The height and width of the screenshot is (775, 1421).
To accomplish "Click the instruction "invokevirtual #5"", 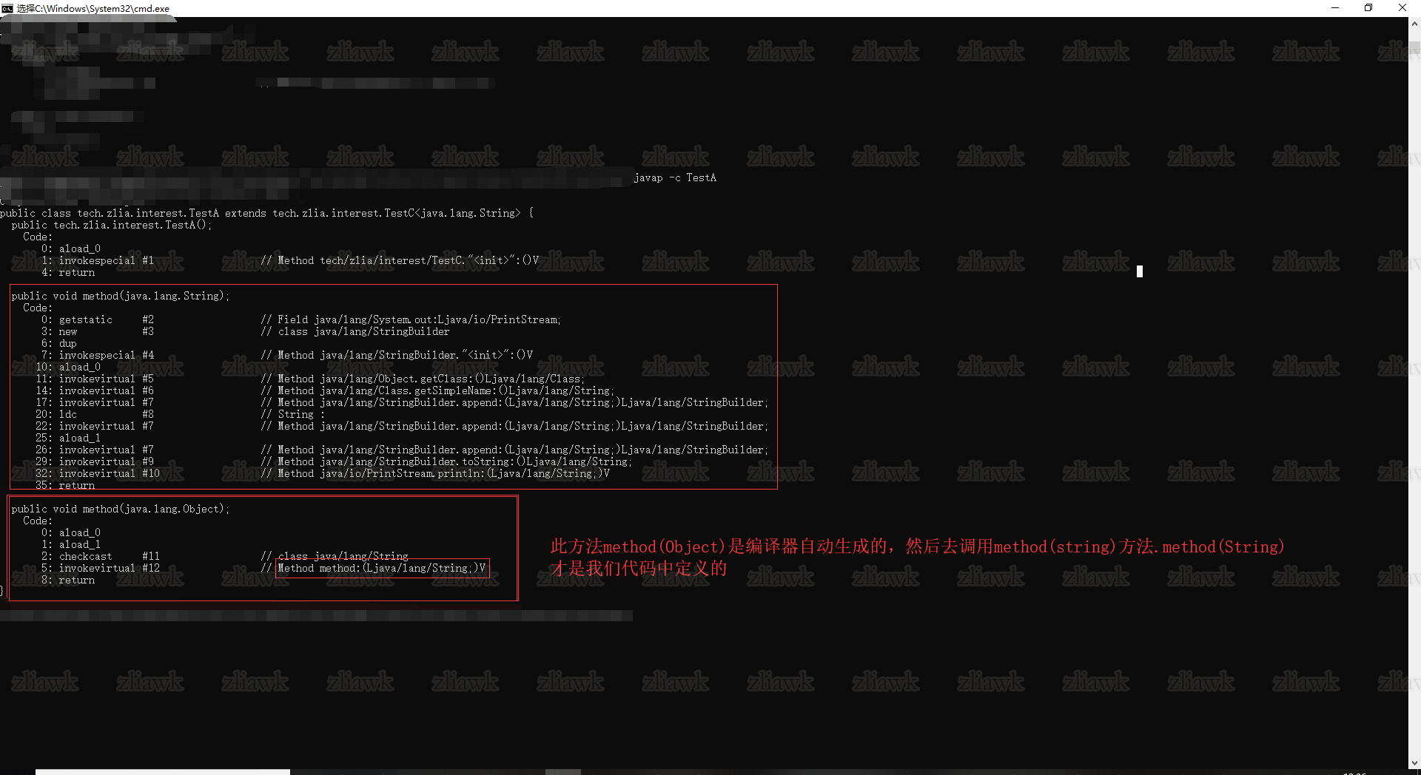I will [107, 379].
